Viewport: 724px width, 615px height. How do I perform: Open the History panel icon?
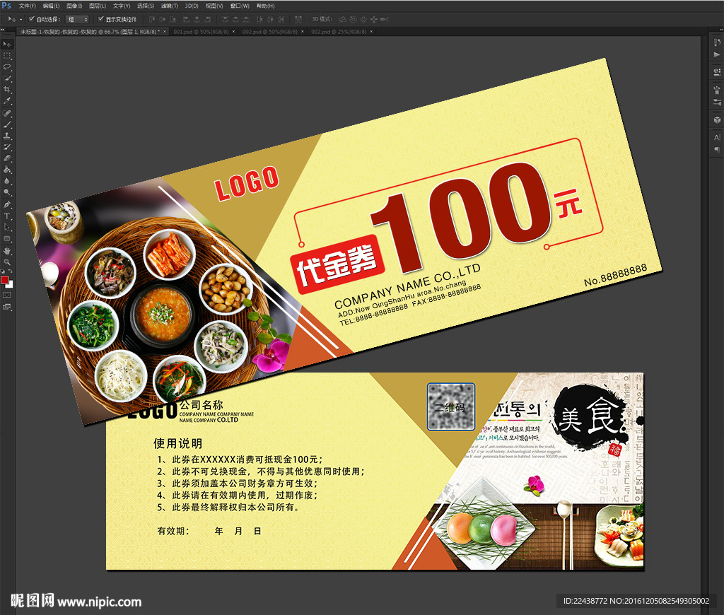tap(717, 42)
